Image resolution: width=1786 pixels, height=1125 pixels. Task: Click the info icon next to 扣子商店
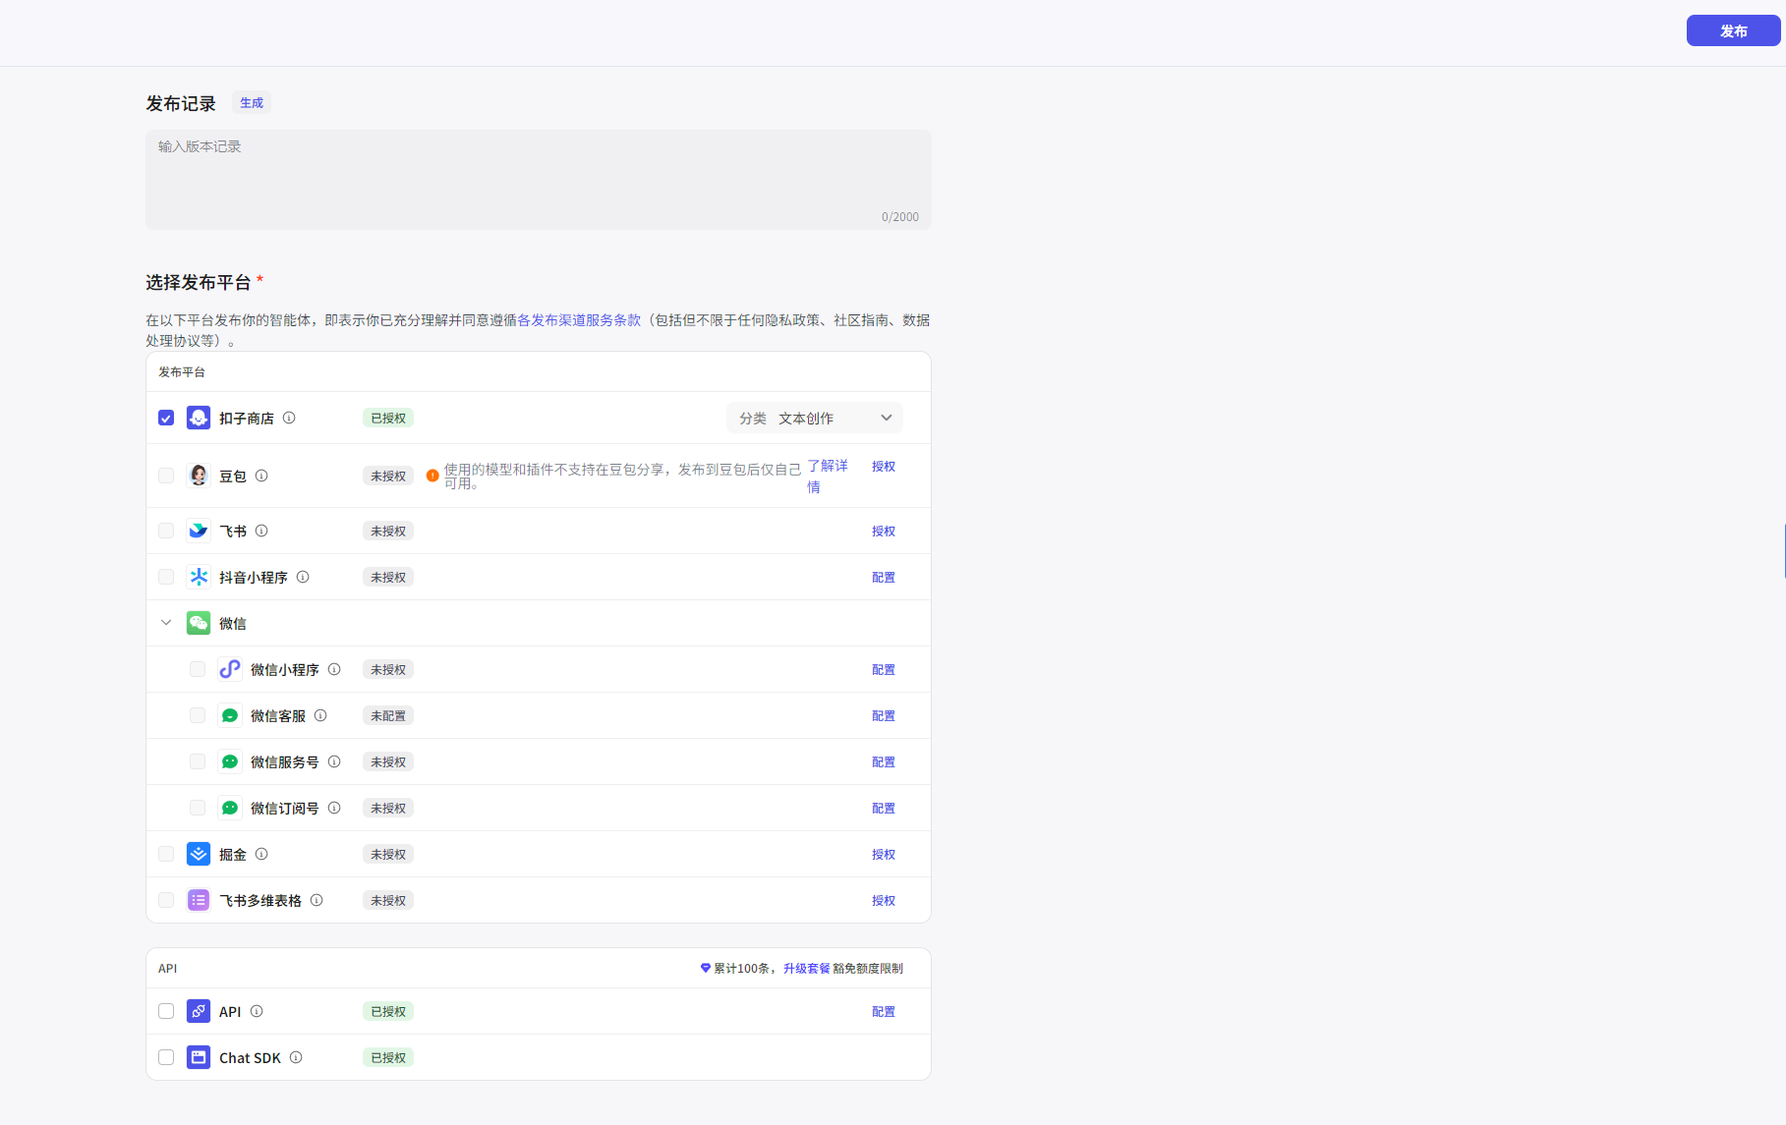coord(289,418)
